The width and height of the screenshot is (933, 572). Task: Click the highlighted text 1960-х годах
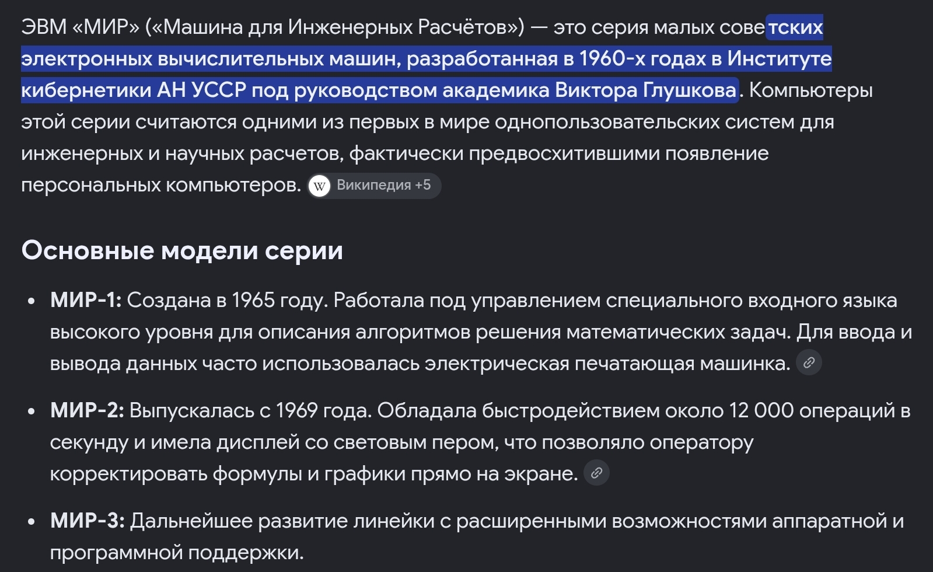tap(643, 58)
